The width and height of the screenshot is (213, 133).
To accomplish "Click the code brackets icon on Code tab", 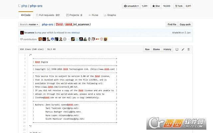I will (22, 15).
